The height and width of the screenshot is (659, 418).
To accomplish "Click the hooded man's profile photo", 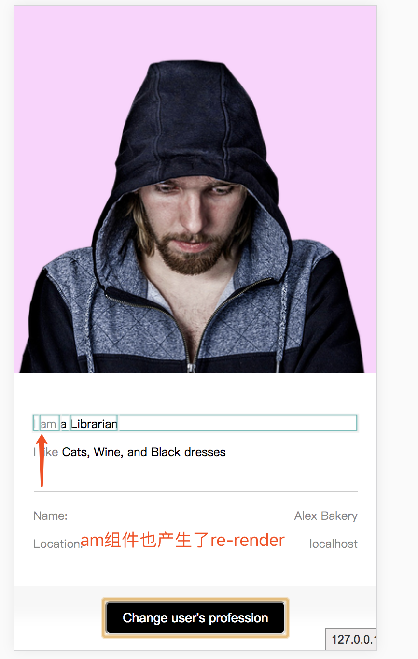I will pyautogui.click(x=195, y=189).
